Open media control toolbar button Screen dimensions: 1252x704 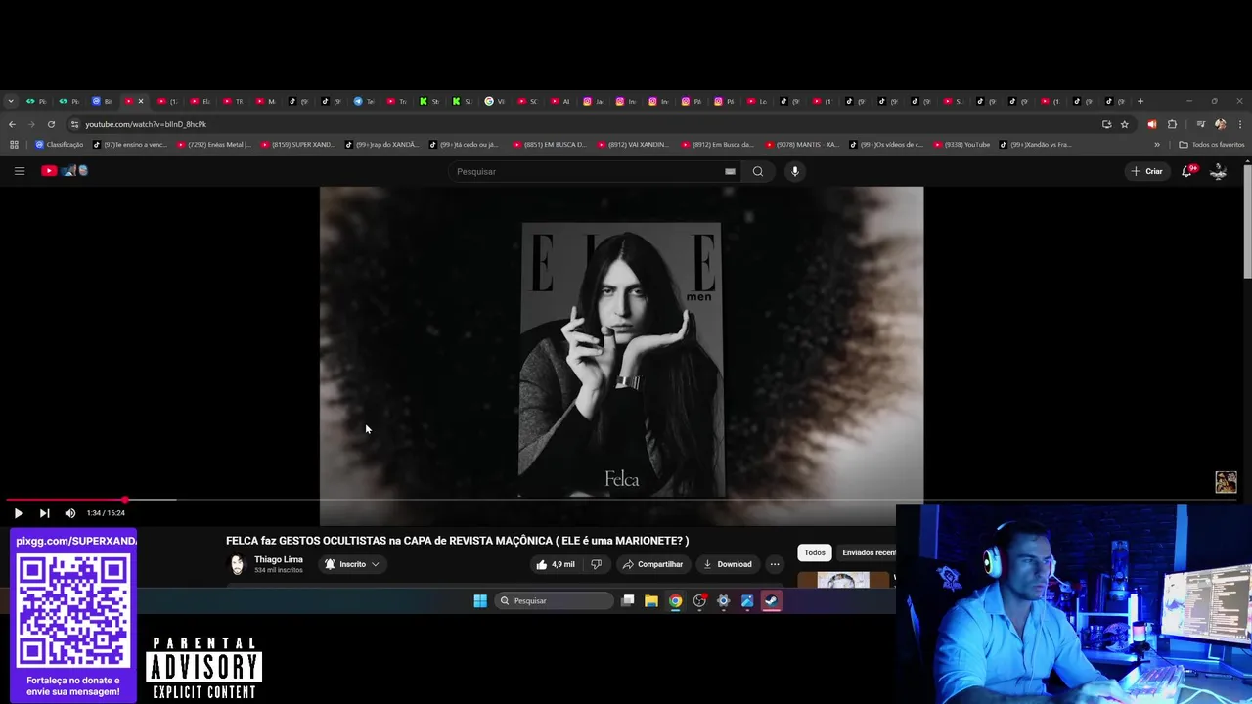click(x=1201, y=124)
